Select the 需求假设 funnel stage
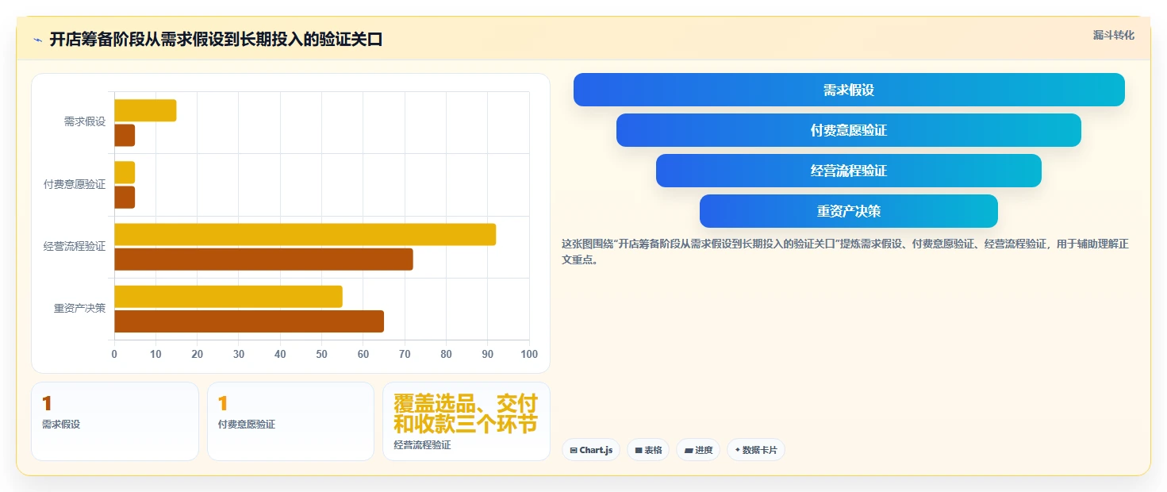Image resolution: width=1167 pixels, height=492 pixels. coord(849,90)
